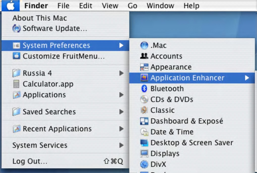Click the Bluetooth icon
This screenshot has height=173, width=257.
point(144,89)
